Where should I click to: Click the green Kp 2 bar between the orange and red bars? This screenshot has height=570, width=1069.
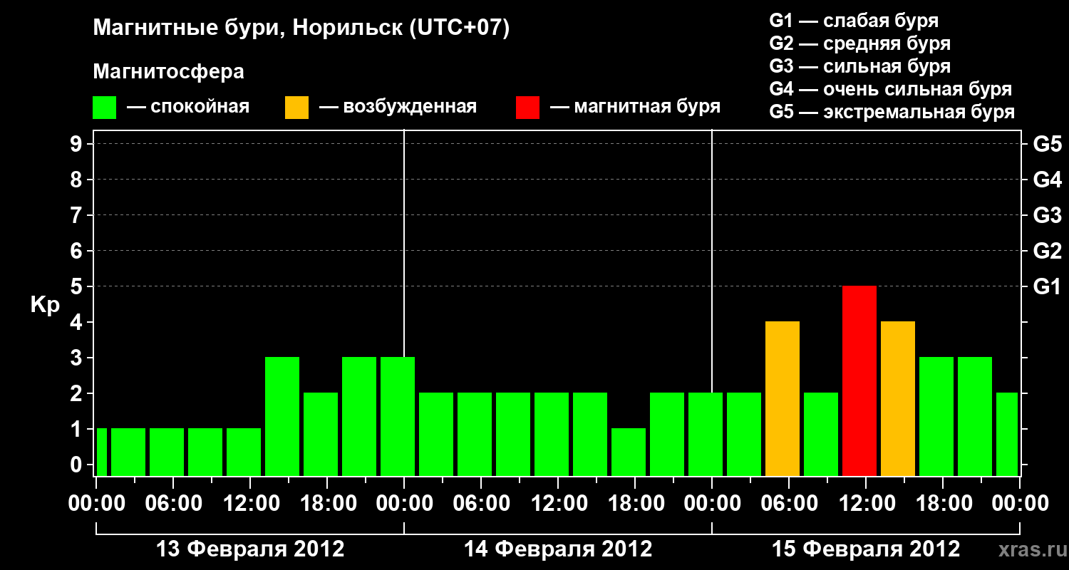click(x=821, y=434)
